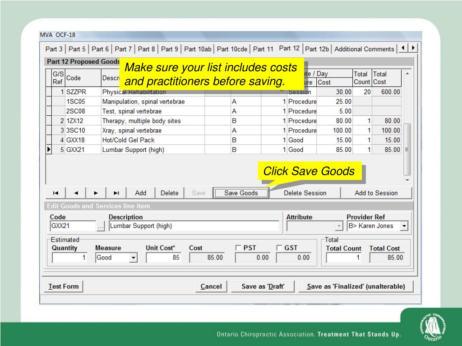Open the Measure dropdown
The width and height of the screenshot is (462, 346).
tap(134, 258)
